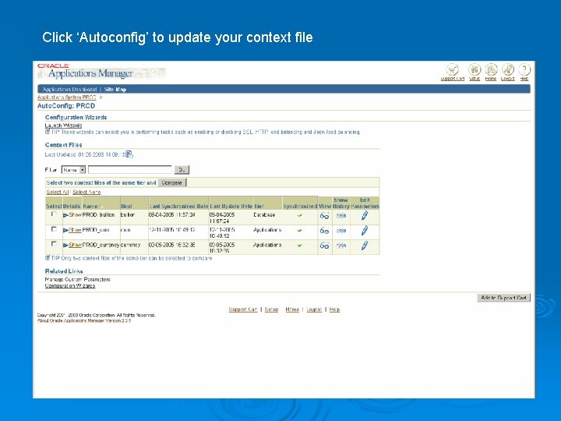Click footer Support Cart link
This screenshot has height=421, width=561.
243,310
